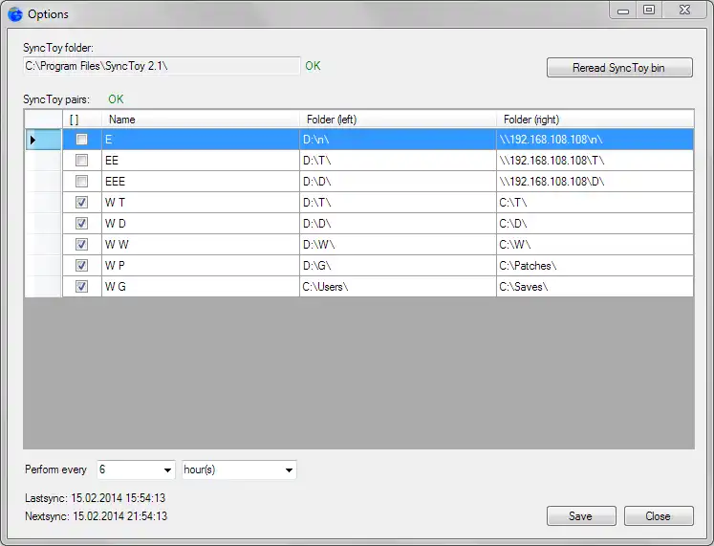Uncheck the W T pair checkbox

coord(81,202)
